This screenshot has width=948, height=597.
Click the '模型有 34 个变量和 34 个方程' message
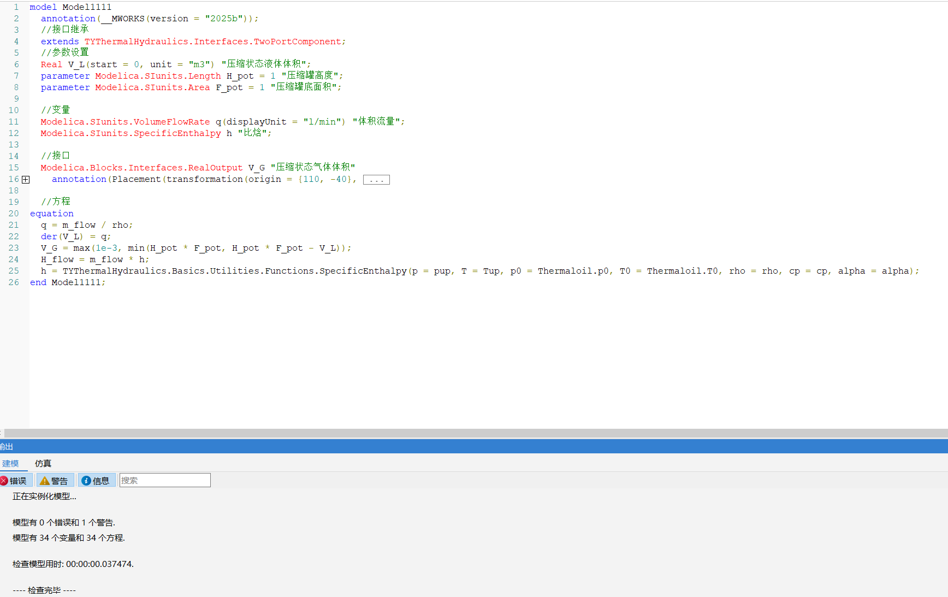[69, 538]
